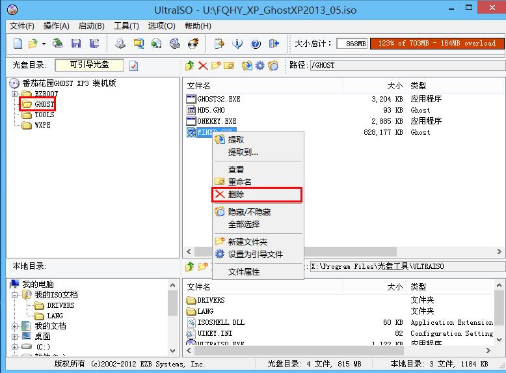Choose 重命名 in the context menu
506x373 pixels.
[x=239, y=182]
